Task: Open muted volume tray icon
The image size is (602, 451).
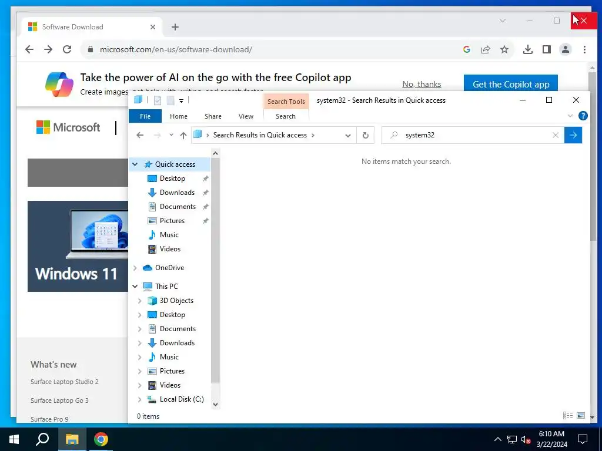Action: [x=526, y=439]
